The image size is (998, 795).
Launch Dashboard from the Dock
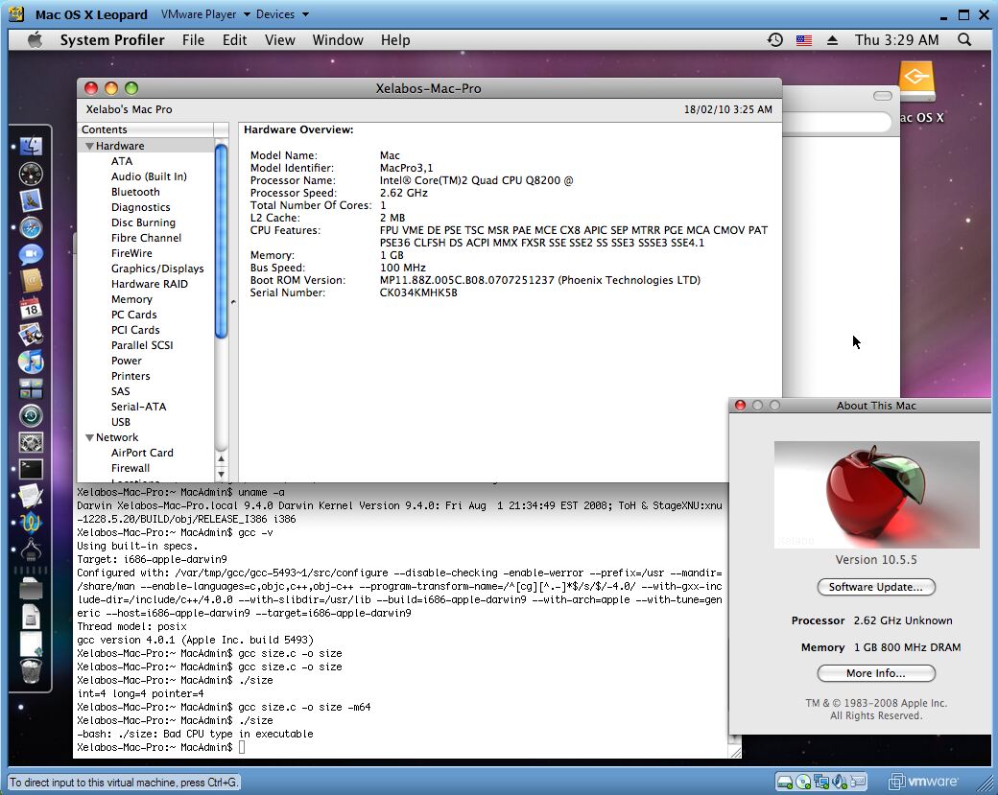point(31,174)
